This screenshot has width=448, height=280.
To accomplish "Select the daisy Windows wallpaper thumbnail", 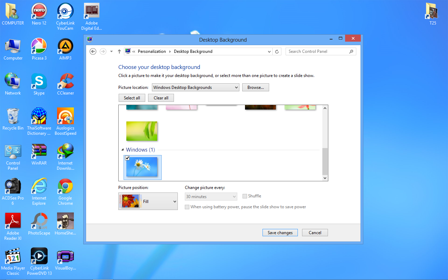I will coord(143,167).
